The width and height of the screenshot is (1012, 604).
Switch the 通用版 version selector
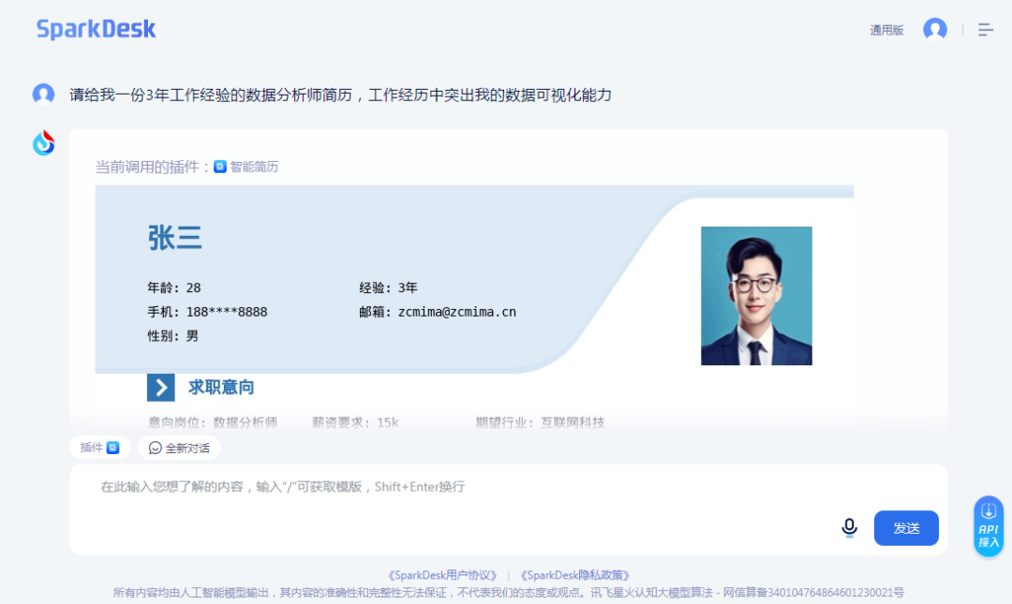(886, 30)
